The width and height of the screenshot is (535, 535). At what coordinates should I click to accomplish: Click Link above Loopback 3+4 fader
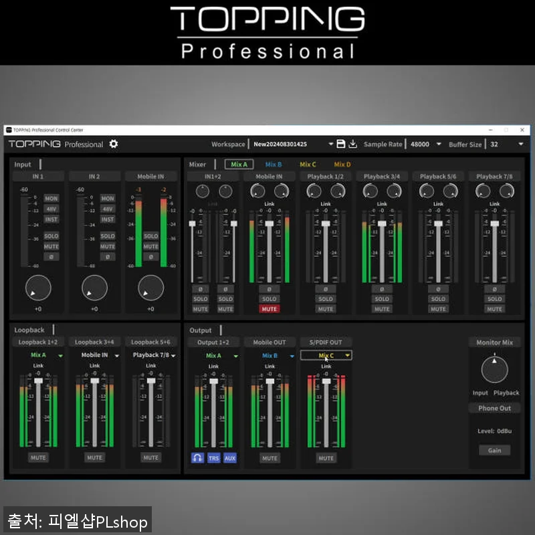click(94, 365)
